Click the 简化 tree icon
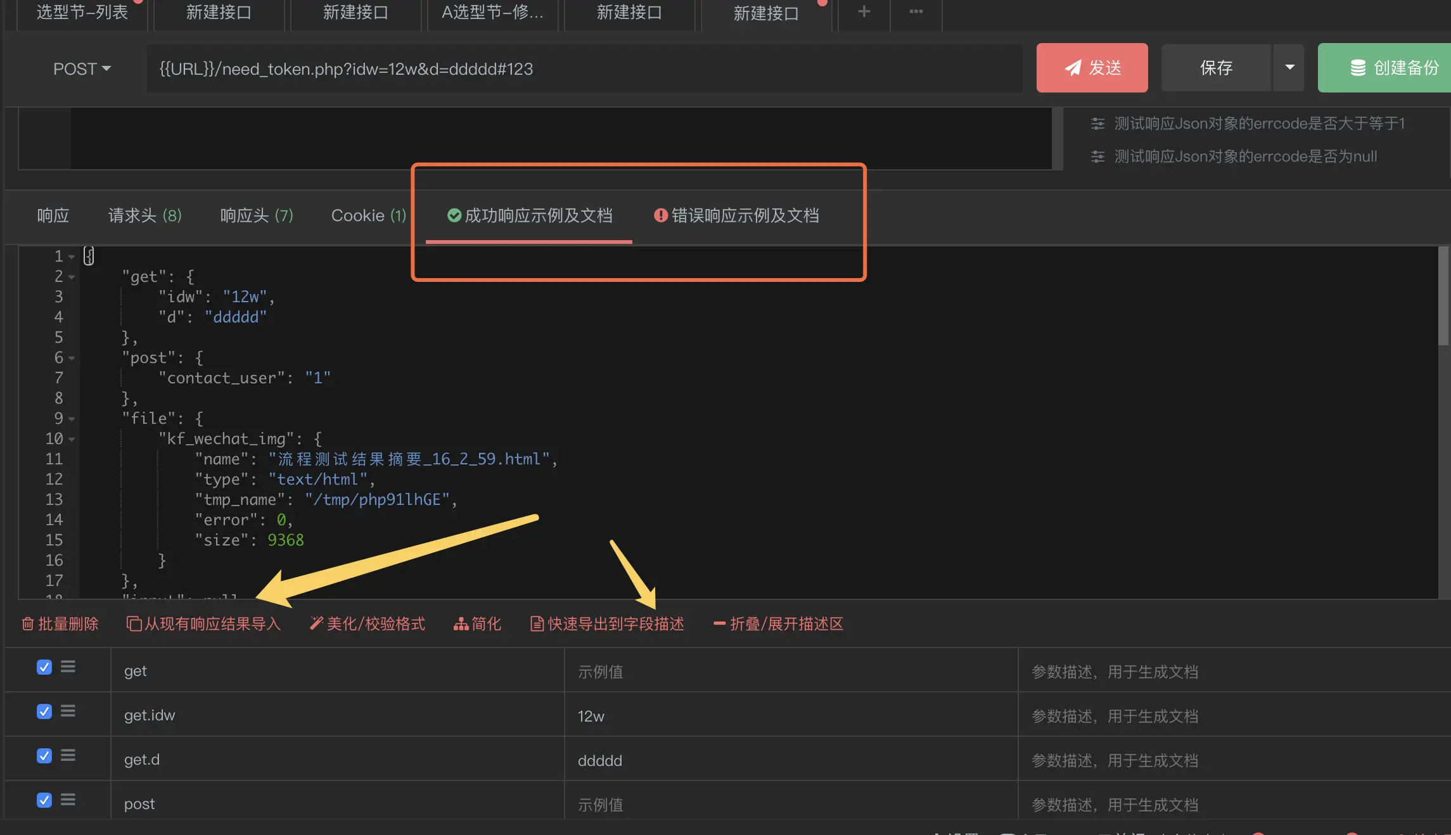Viewport: 1451px width, 835px height. 462,623
